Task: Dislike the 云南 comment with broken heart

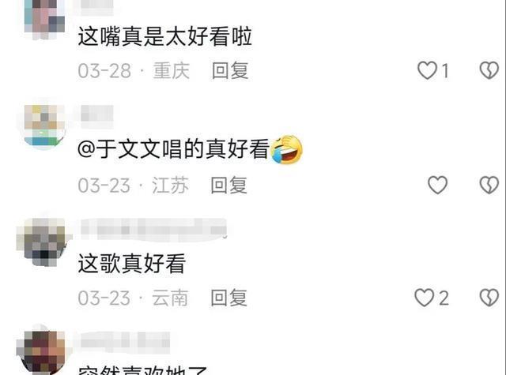Action: (489, 298)
